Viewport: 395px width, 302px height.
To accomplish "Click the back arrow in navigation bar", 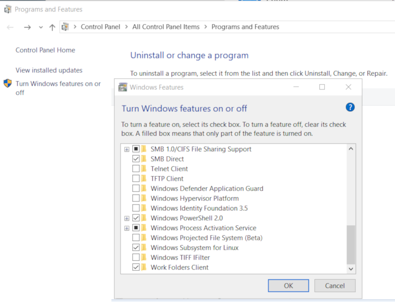I will click(10, 27).
